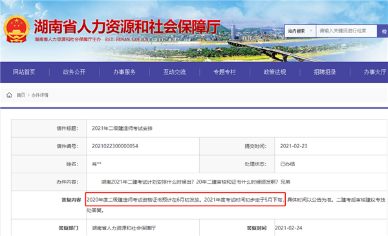
Task: Click the blue search button
Action: 383,31
